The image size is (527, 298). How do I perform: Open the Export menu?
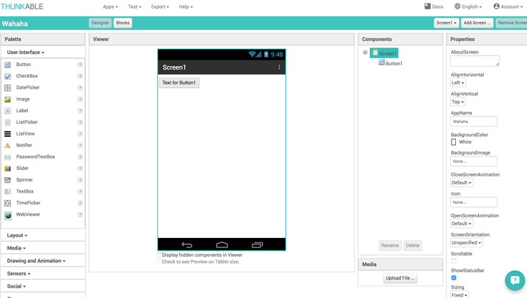(x=160, y=7)
